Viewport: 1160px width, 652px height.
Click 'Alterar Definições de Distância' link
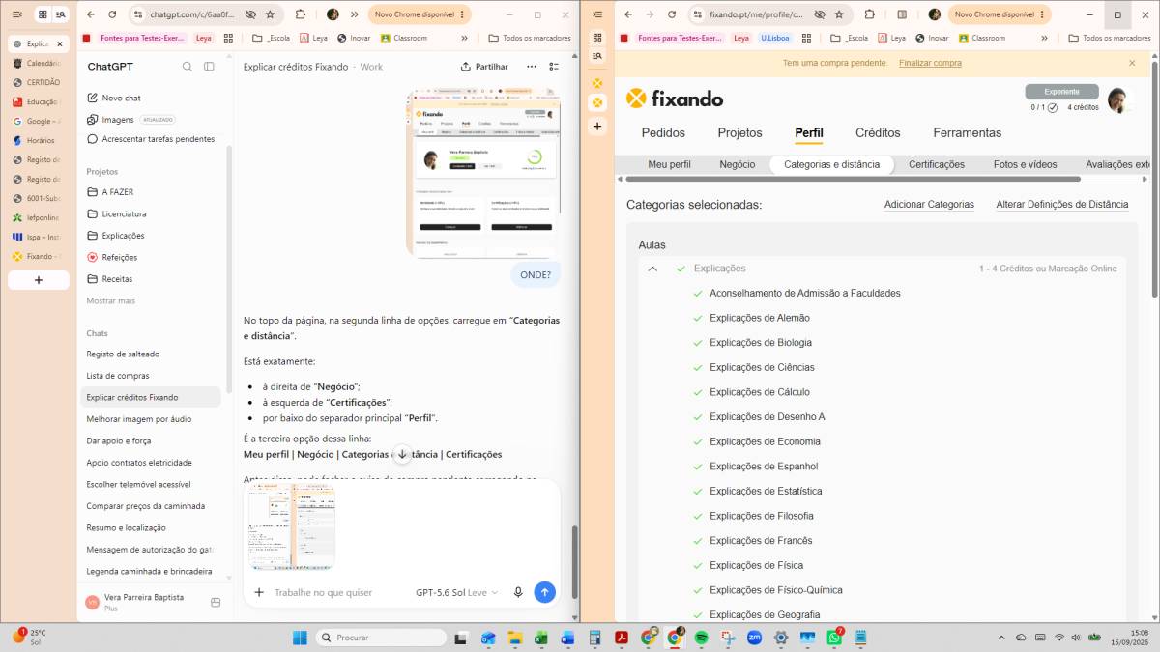[x=1062, y=205]
